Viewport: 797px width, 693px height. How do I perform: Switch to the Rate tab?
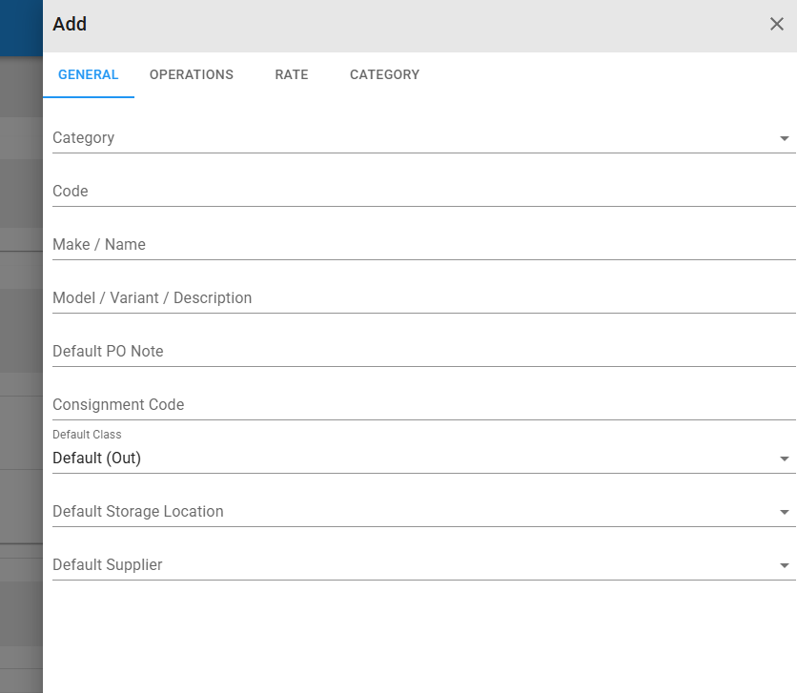[292, 74]
